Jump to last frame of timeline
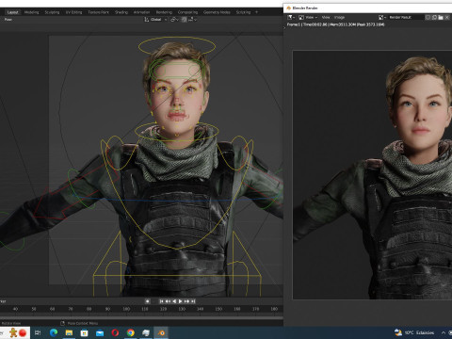452x339 pixels. click(x=193, y=301)
